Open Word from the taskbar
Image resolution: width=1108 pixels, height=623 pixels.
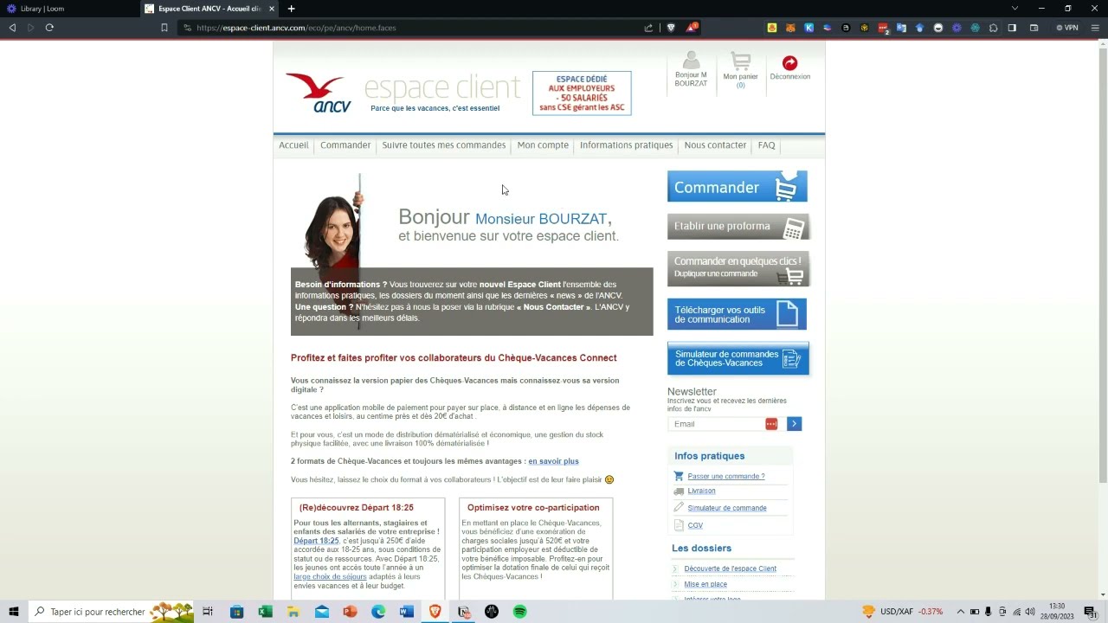pos(407,612)
